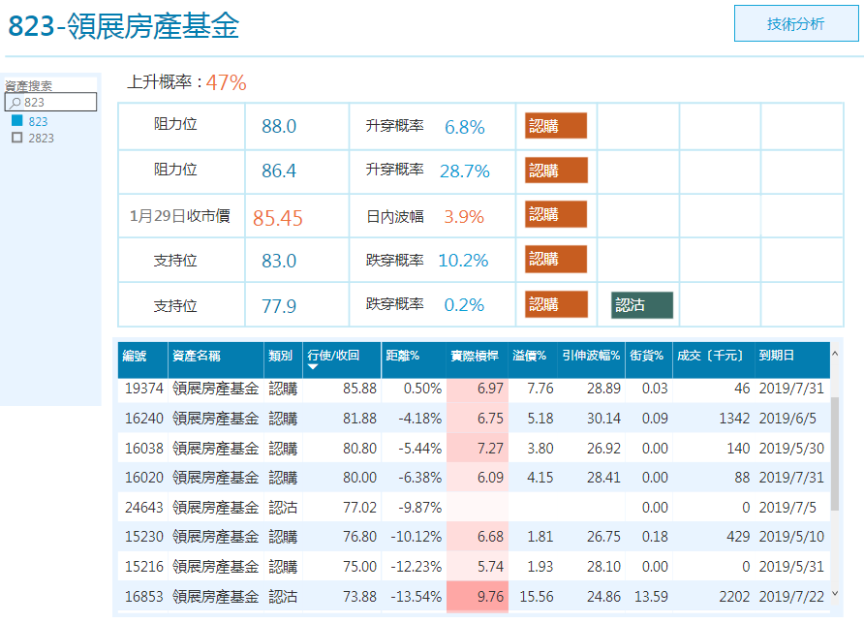This screenshot has width=864, height=623.
Task: Click resistance value 88.0
Action: pyautogui.click(x=279, y=126)
